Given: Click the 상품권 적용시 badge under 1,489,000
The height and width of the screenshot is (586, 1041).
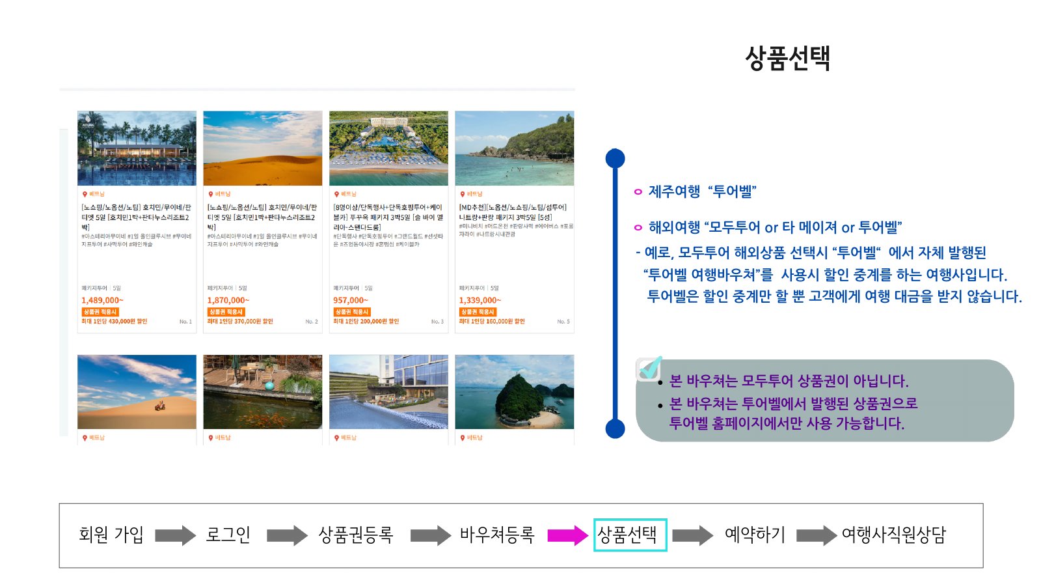Looking at the screenshot, I should (x=100, y=312).
